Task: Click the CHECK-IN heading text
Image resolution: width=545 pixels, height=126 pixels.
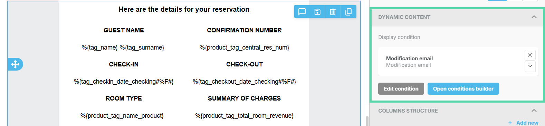Action: tap(124, 64)
